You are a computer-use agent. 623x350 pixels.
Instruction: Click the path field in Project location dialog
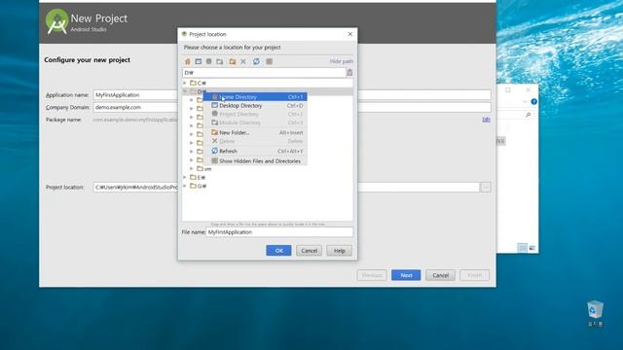264,73
